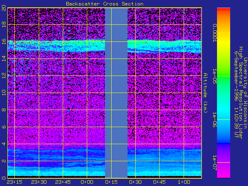Click the 1e-07 colorbar label
The height and width of the screenshot is (186, 248).
click(214, 163)
